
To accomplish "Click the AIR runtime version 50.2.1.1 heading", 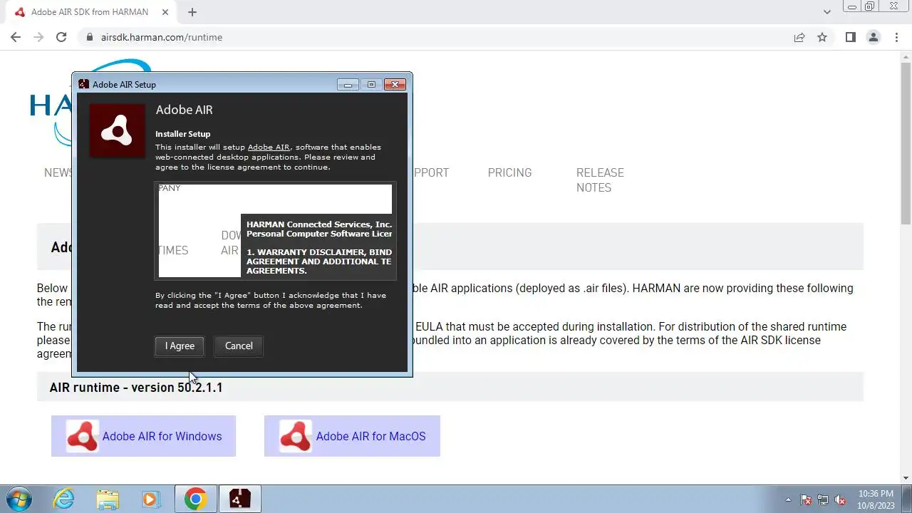I will [136, 388].
